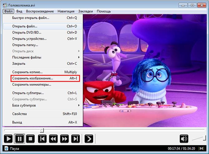The width and height of the screenshot is (209, 154).
Task: Click the audio channels icon in status bar
Action: coord(202,148)
